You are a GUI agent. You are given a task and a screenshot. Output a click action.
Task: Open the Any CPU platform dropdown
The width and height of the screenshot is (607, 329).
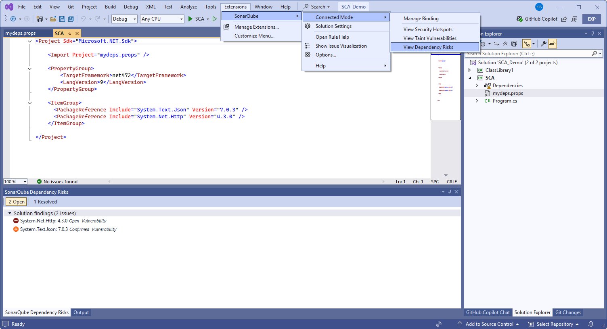tap(162, 19)
